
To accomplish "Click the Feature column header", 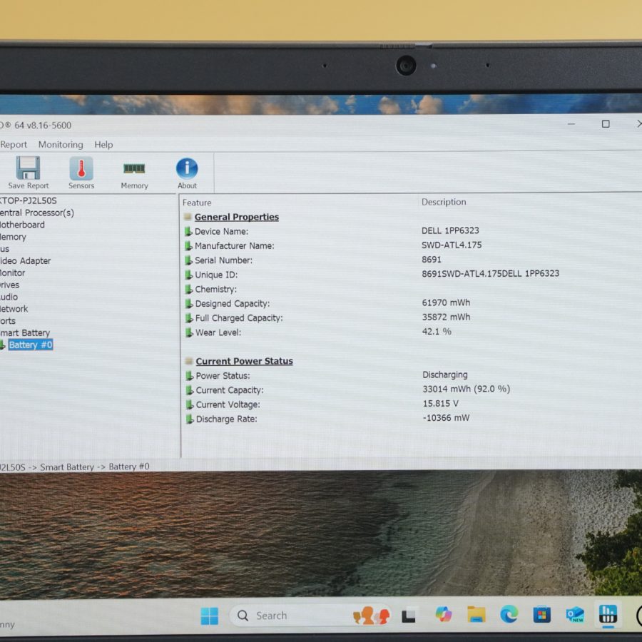I will click(197, 203).
